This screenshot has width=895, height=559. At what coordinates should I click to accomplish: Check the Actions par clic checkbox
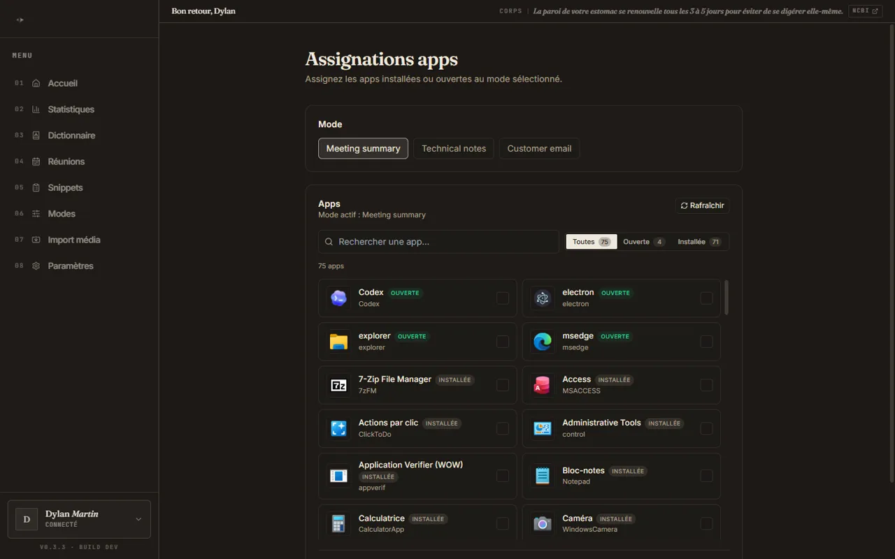tap(503, 428)
